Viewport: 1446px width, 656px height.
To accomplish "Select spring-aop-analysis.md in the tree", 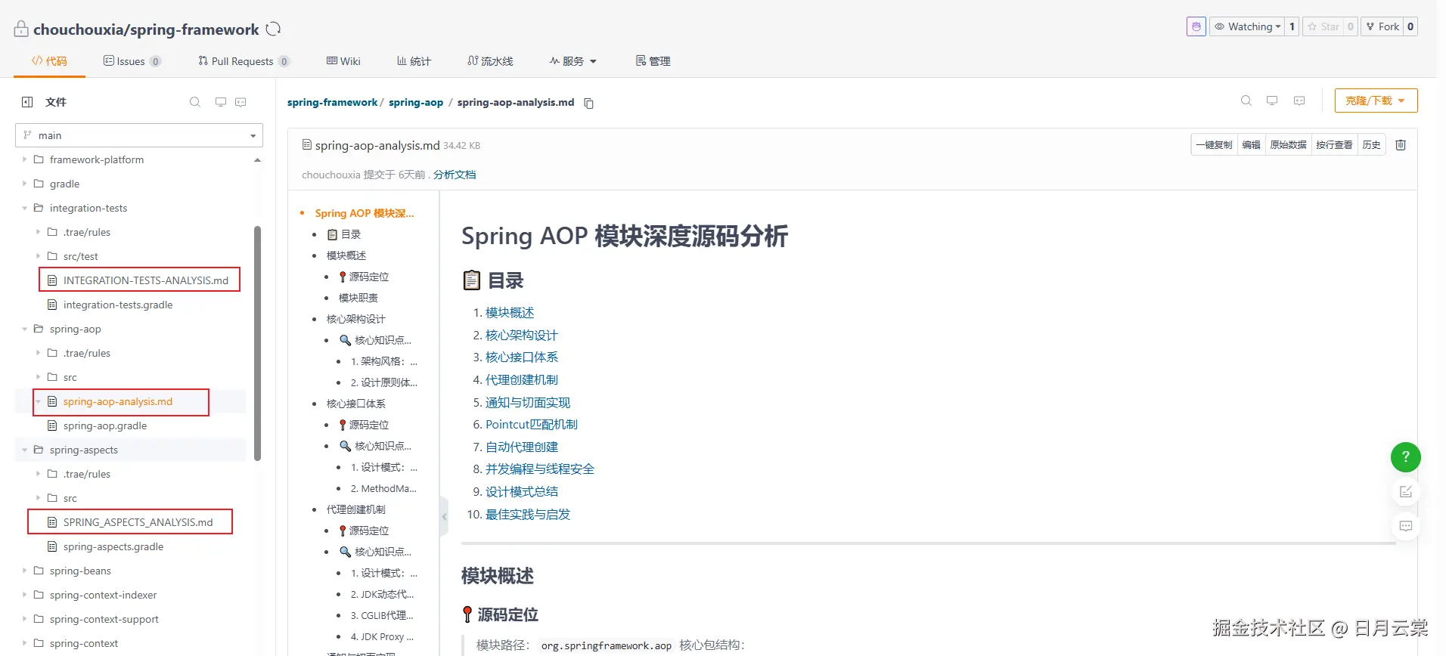I will [117, 401].
